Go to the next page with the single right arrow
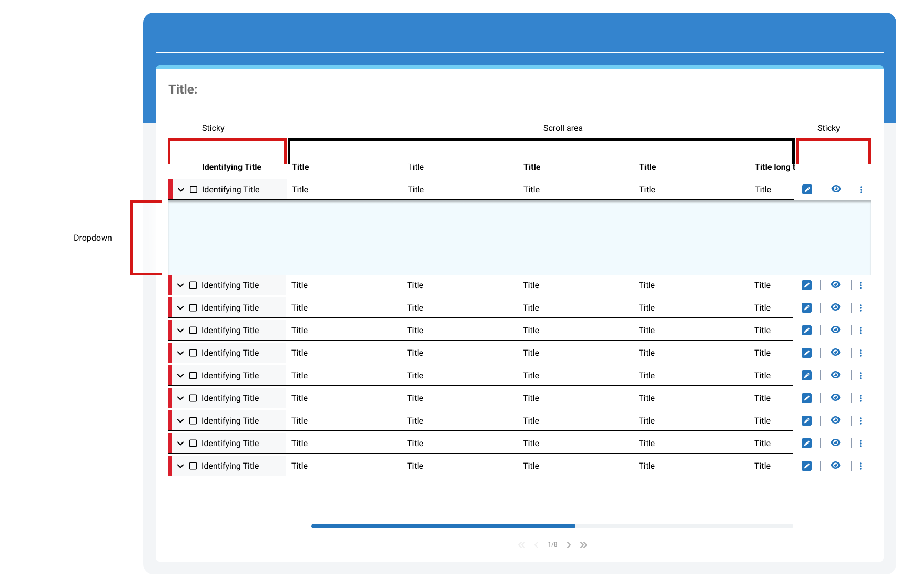 [569, 545]
